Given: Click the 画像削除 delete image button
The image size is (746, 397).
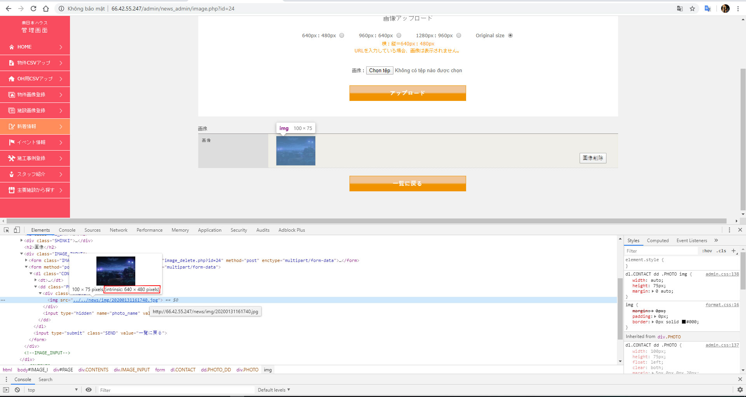Looking at the screenshot, I should 592,158.
